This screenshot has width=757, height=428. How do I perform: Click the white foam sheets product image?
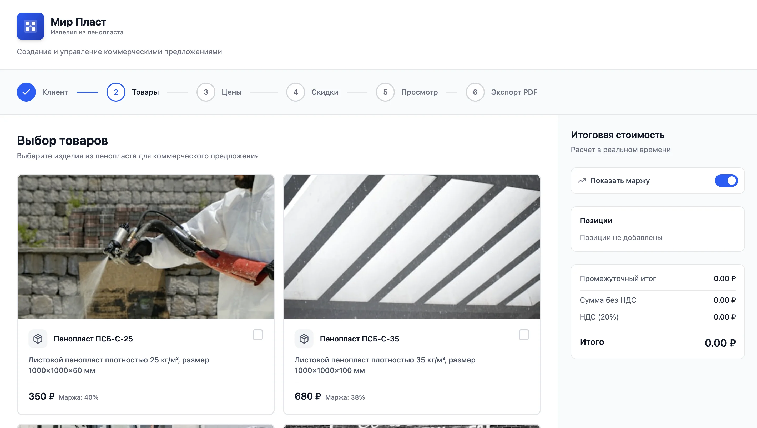(412, 246)
